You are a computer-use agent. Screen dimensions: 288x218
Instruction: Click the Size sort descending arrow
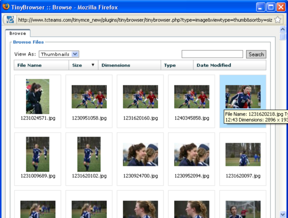(93, 65)
